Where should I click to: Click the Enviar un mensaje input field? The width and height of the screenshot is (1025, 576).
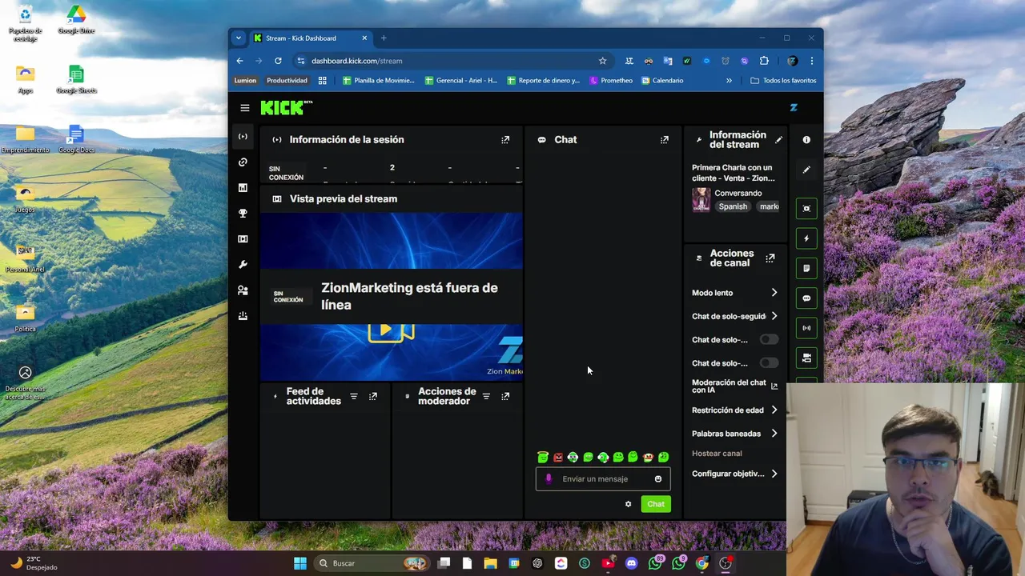pos(603,478)
